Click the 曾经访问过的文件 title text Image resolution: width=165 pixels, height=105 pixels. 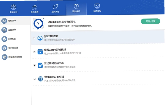pos(54,63)
